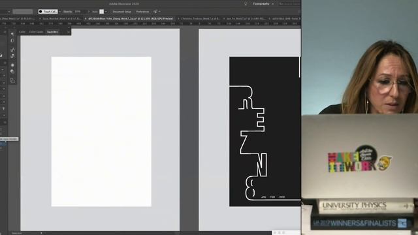Click the Document Setup button
This screenshot has width=418, height=235.
[x=121, y=12]
